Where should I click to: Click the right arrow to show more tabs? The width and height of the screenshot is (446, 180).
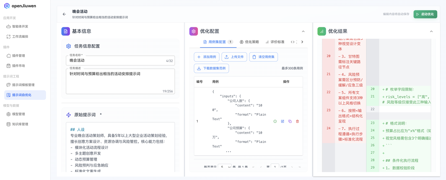pyautogui.click(x=302, y=42)
